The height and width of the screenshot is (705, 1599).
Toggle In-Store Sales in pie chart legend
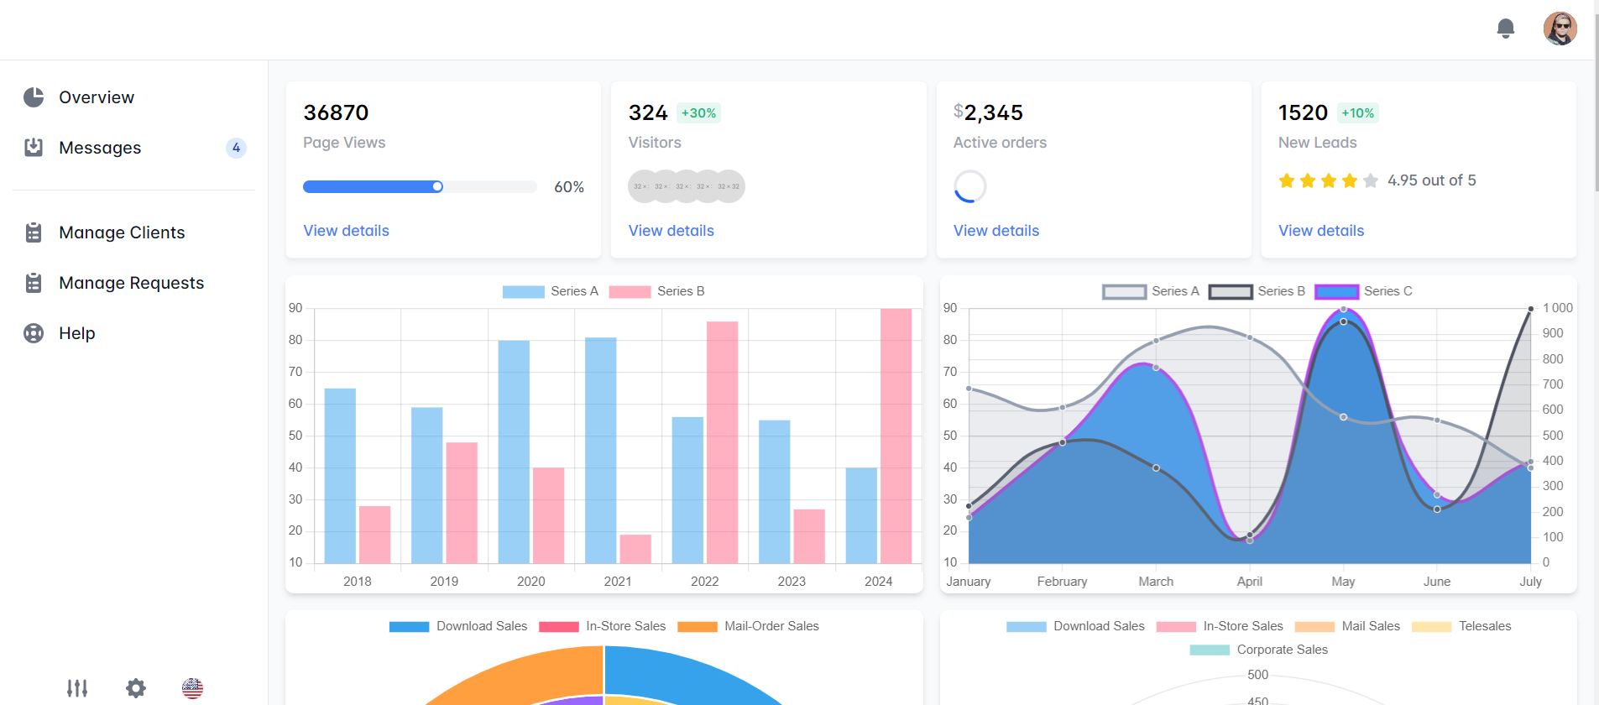(603, 626)
